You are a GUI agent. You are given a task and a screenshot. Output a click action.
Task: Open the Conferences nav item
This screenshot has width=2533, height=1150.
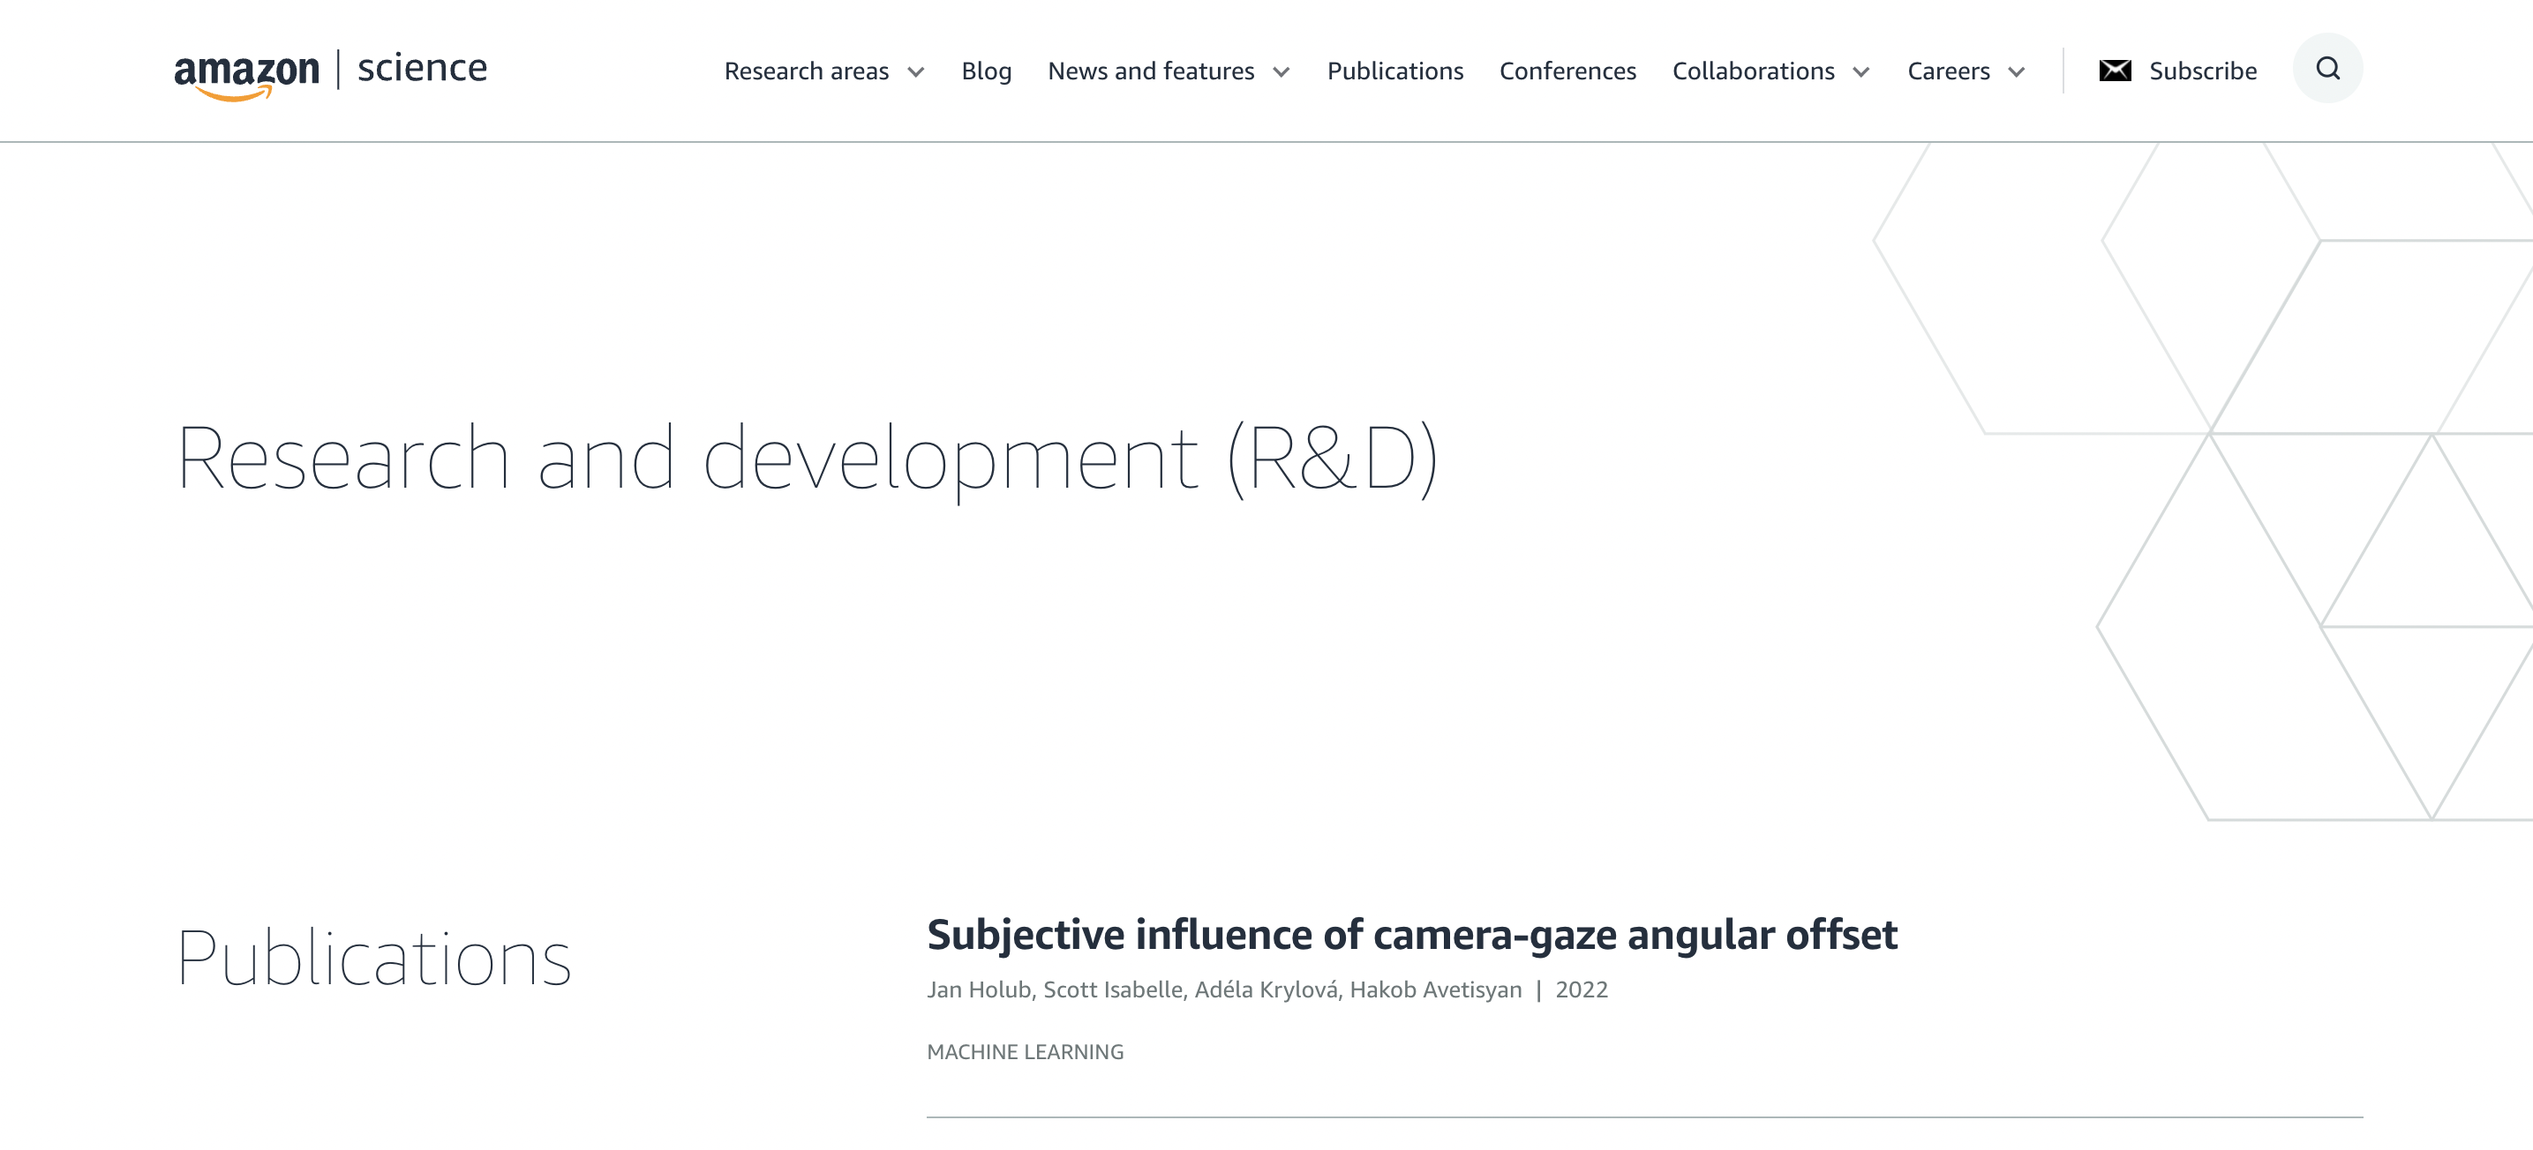coord(1567,71)
